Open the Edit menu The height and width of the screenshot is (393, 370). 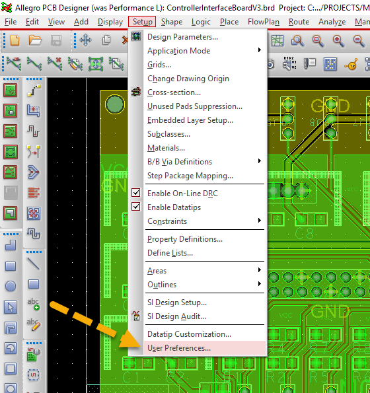click(x=32, y=22)
